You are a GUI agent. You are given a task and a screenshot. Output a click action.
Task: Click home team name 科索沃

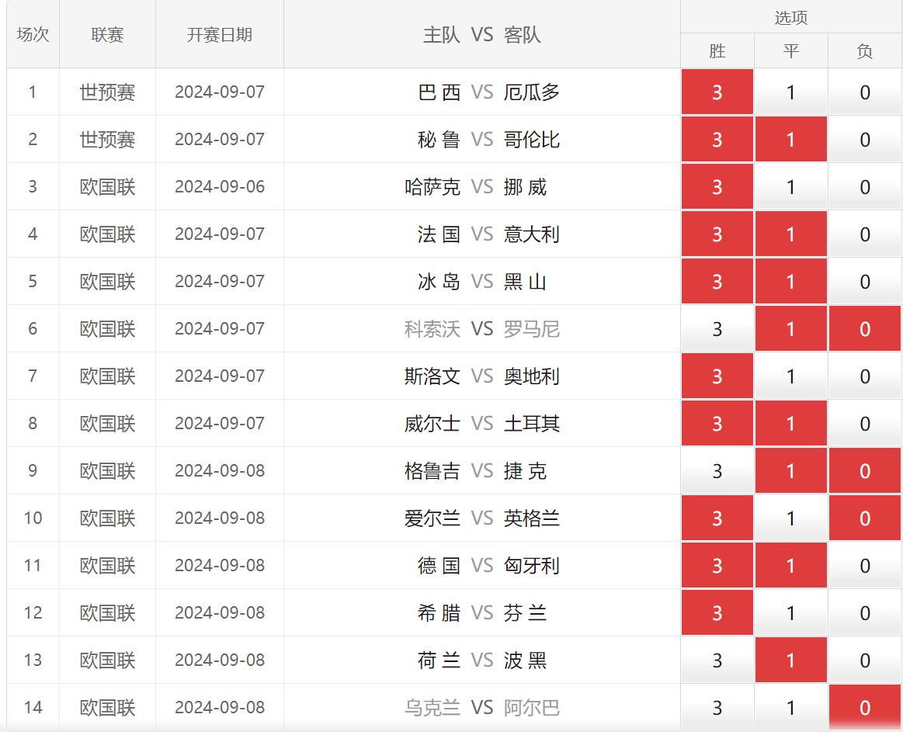432,328
